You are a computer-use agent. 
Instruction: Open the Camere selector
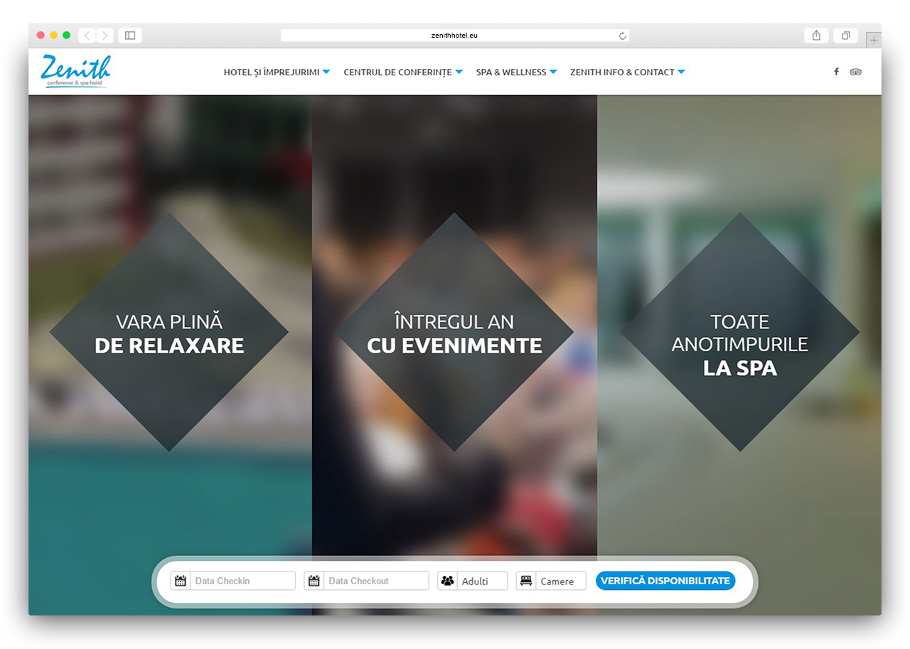click(551, 581)
